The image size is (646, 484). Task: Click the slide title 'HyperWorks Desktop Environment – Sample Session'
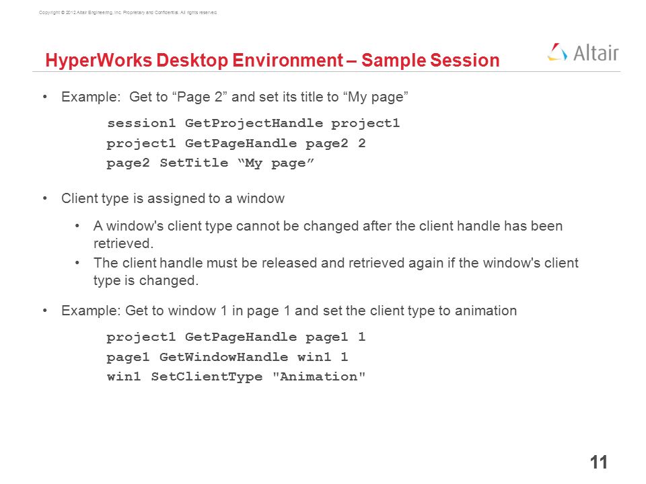(x=273, y=60)
